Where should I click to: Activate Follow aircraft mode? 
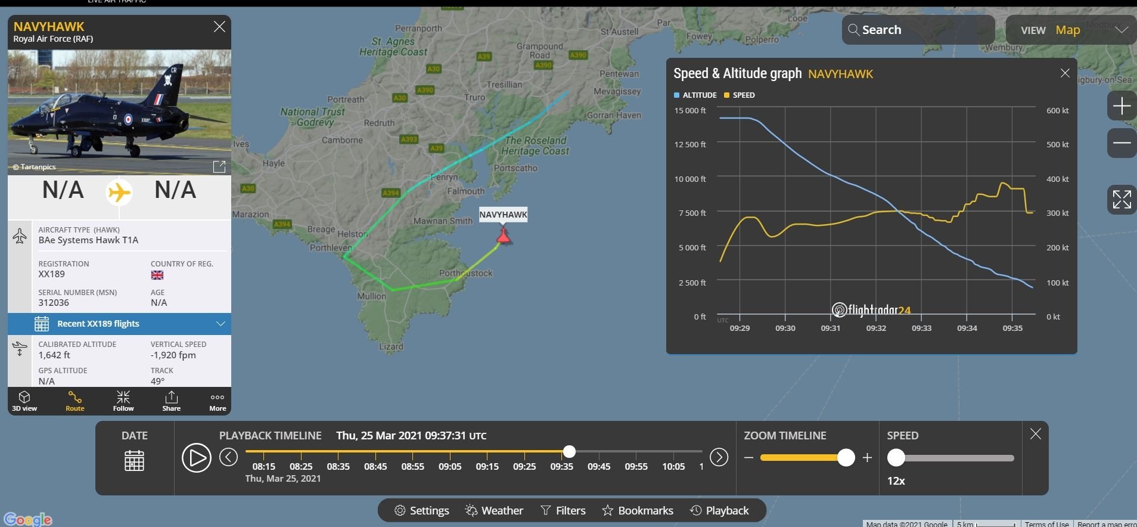tap(123, 401)
